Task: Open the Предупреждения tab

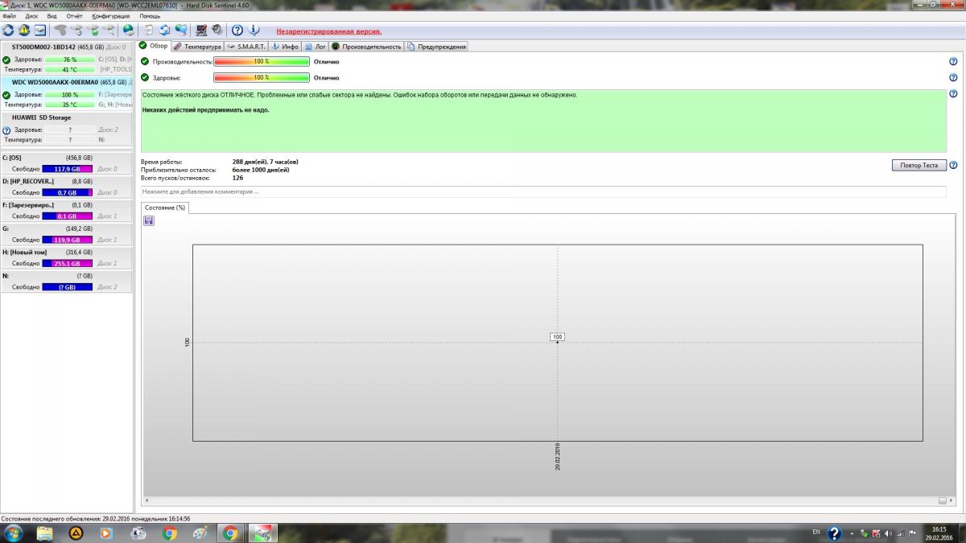Action: [436, 47]
